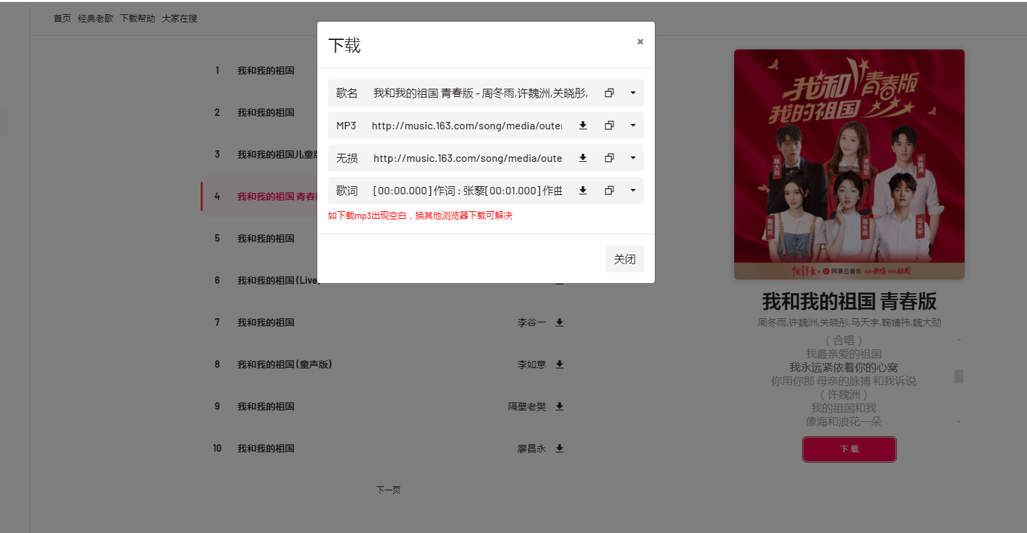Click the red 下载 button under lyrics
This screenshot has height=533, width=1027.
[x=849, y=449]
